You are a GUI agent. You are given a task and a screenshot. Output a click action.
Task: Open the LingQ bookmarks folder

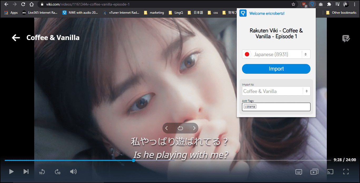point(176,12)
